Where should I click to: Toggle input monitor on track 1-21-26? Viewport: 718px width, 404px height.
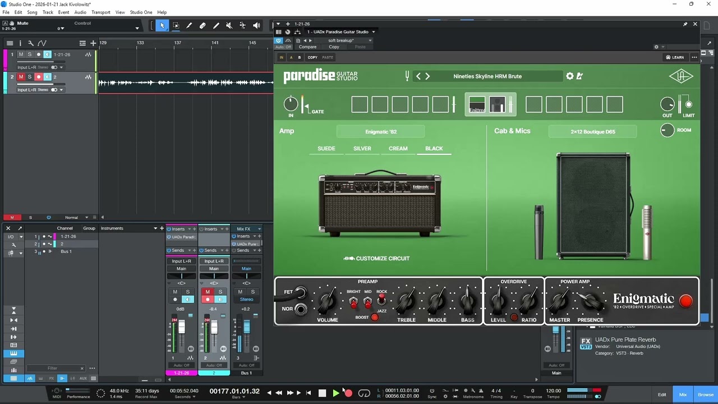tap(48, 54)
